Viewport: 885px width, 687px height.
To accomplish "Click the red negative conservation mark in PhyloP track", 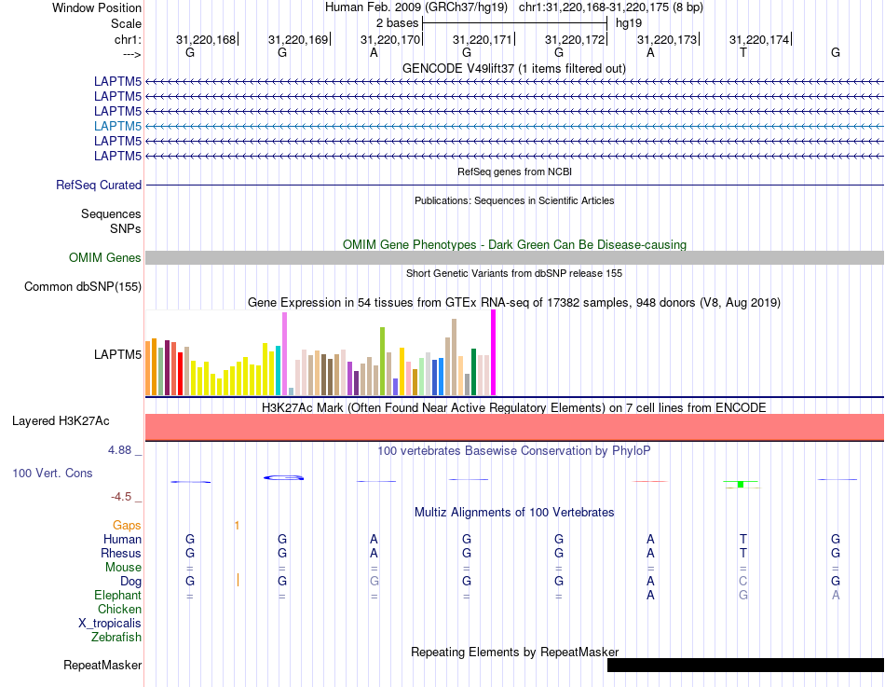I will pyautogui.click(x=649, y=481).
